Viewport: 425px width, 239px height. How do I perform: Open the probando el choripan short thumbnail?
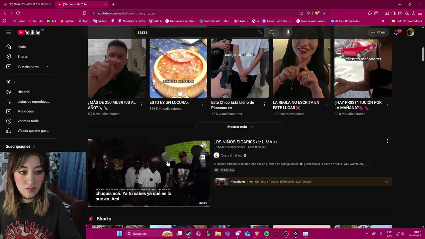tap(178, 68)
